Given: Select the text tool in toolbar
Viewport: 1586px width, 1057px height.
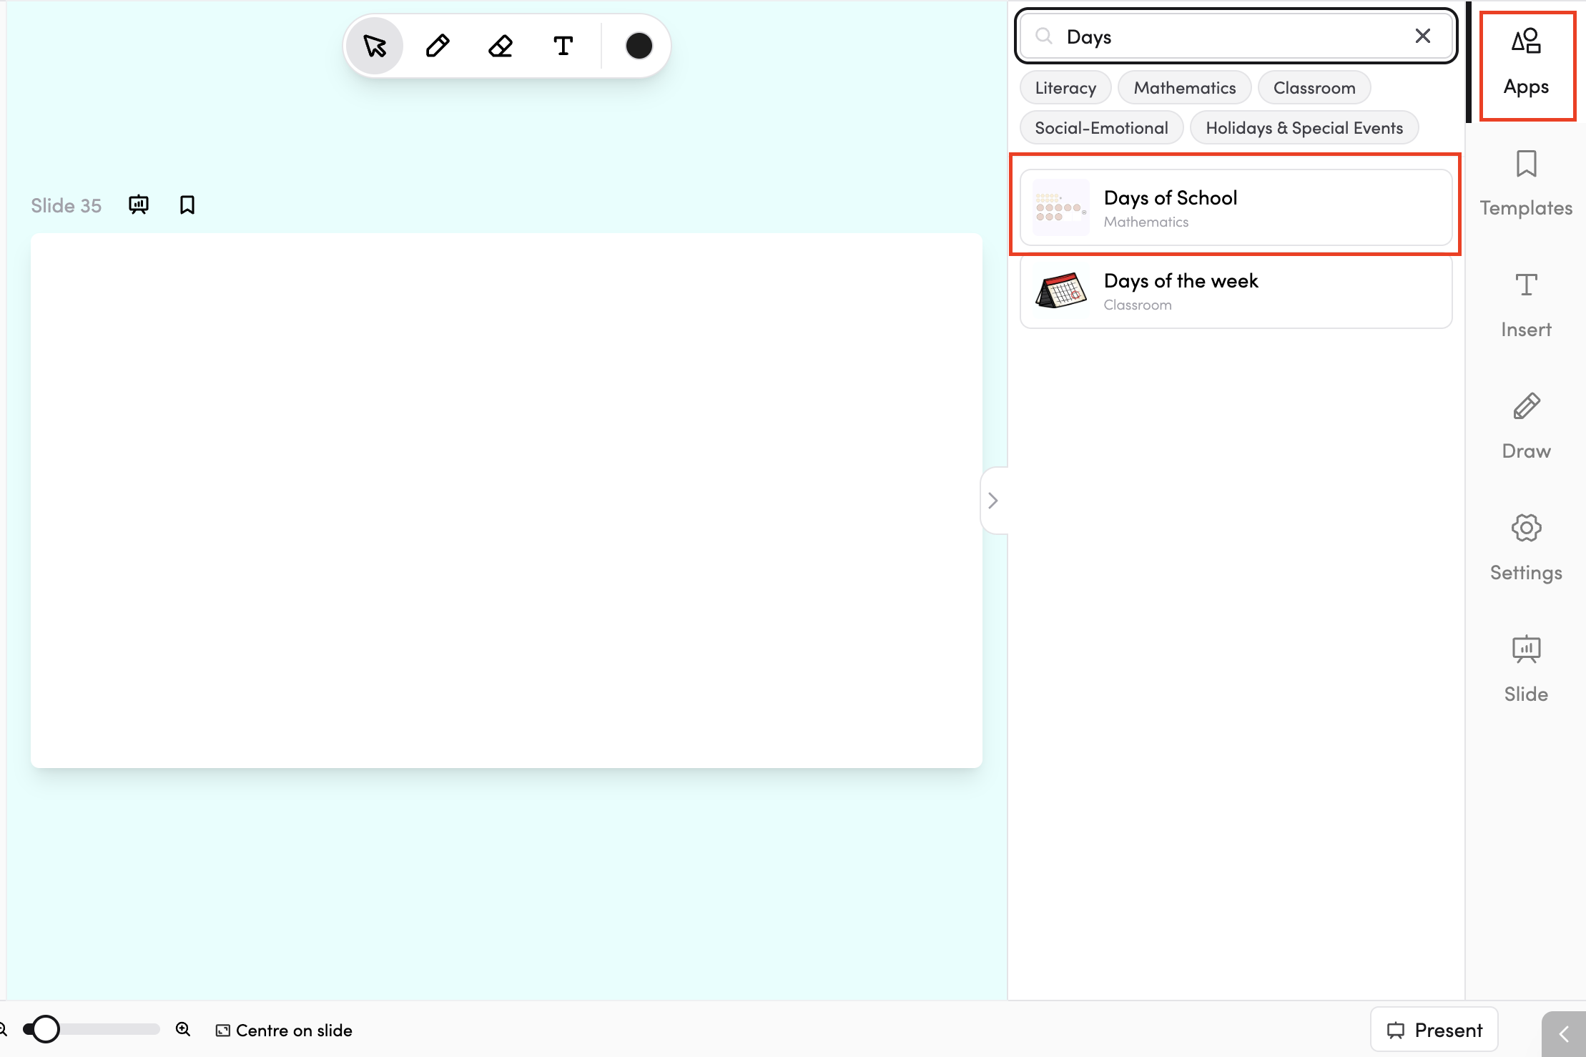Looking at the screenshot, I should 563,46.
